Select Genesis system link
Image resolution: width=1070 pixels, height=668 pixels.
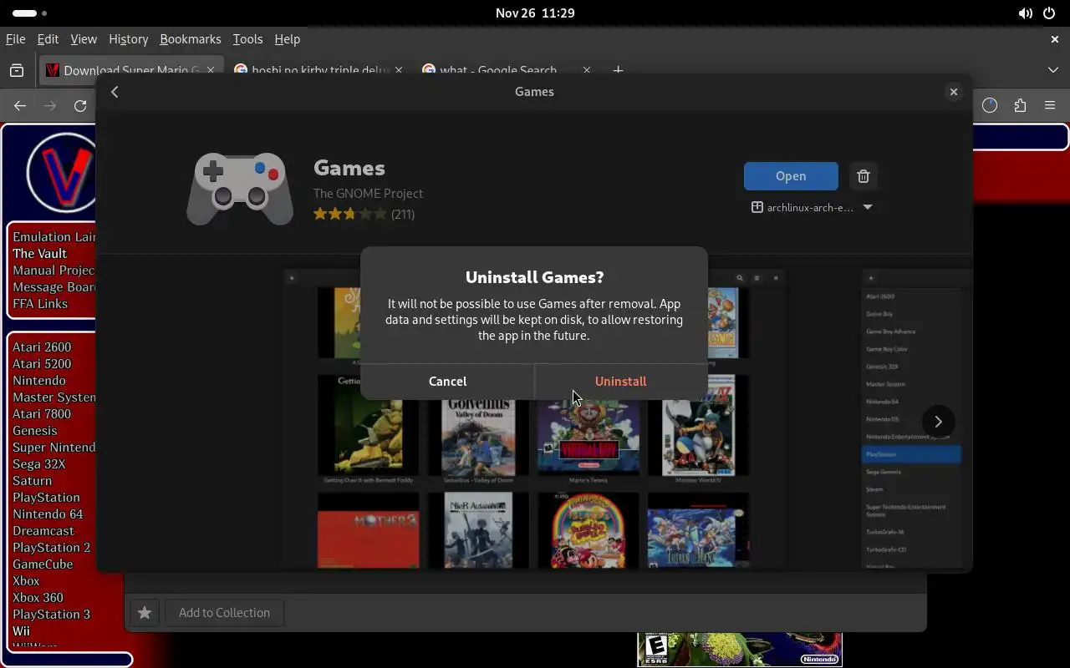pos(34,431)
